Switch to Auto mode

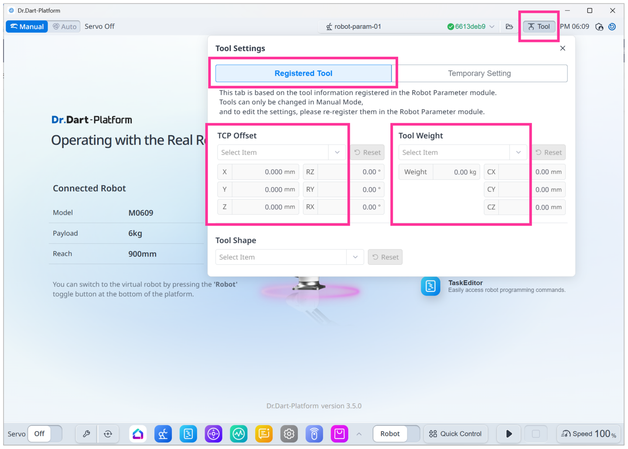[x=65, y=27]
